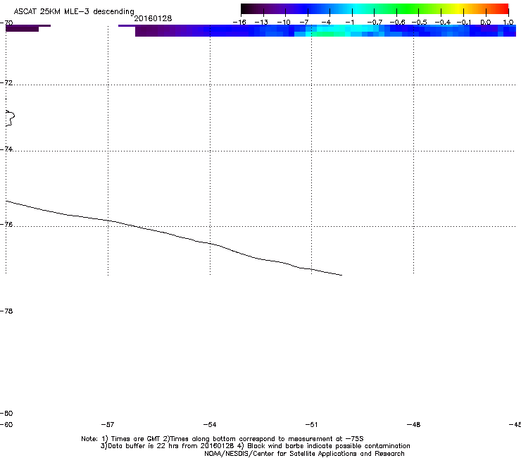Click the -48 longitude label
The image size is (521, 458).
click(x=414, y=425)
